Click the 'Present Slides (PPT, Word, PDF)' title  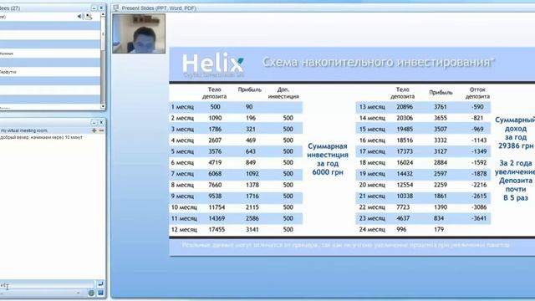(x=159, y=8)
